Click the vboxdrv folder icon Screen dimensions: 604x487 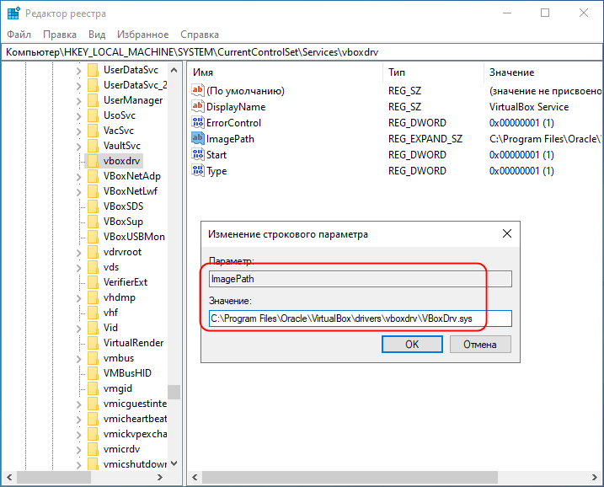93,161
